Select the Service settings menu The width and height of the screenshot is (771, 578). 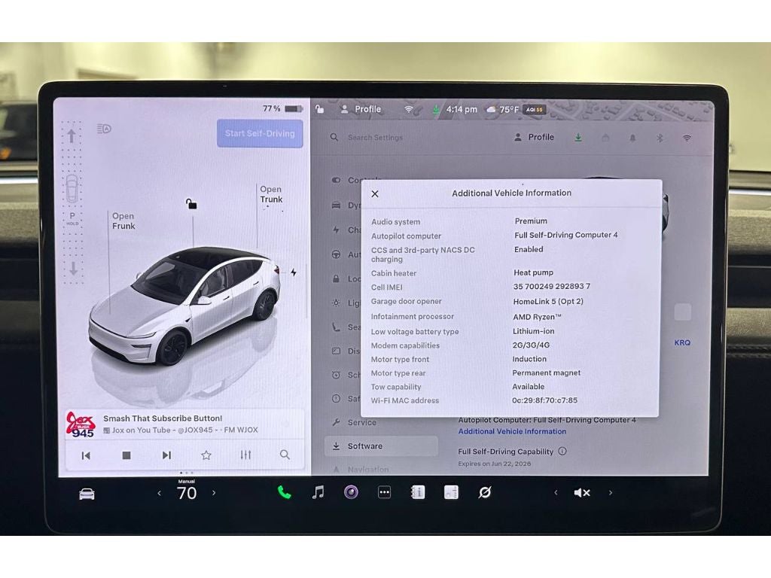pyautogui.click(x=354, y=422)
